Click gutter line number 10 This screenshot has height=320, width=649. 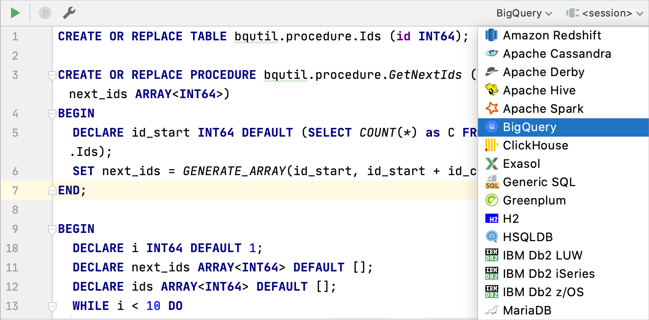[12, 248]
